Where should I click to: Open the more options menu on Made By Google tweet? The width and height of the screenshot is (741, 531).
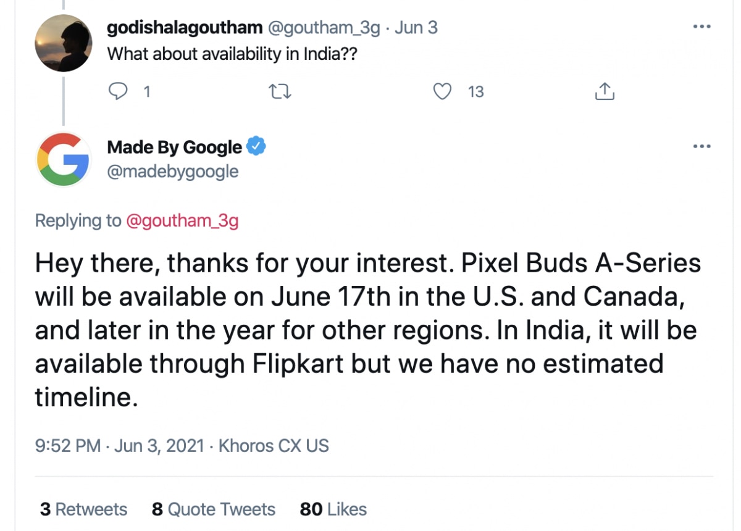coord(701,146)
